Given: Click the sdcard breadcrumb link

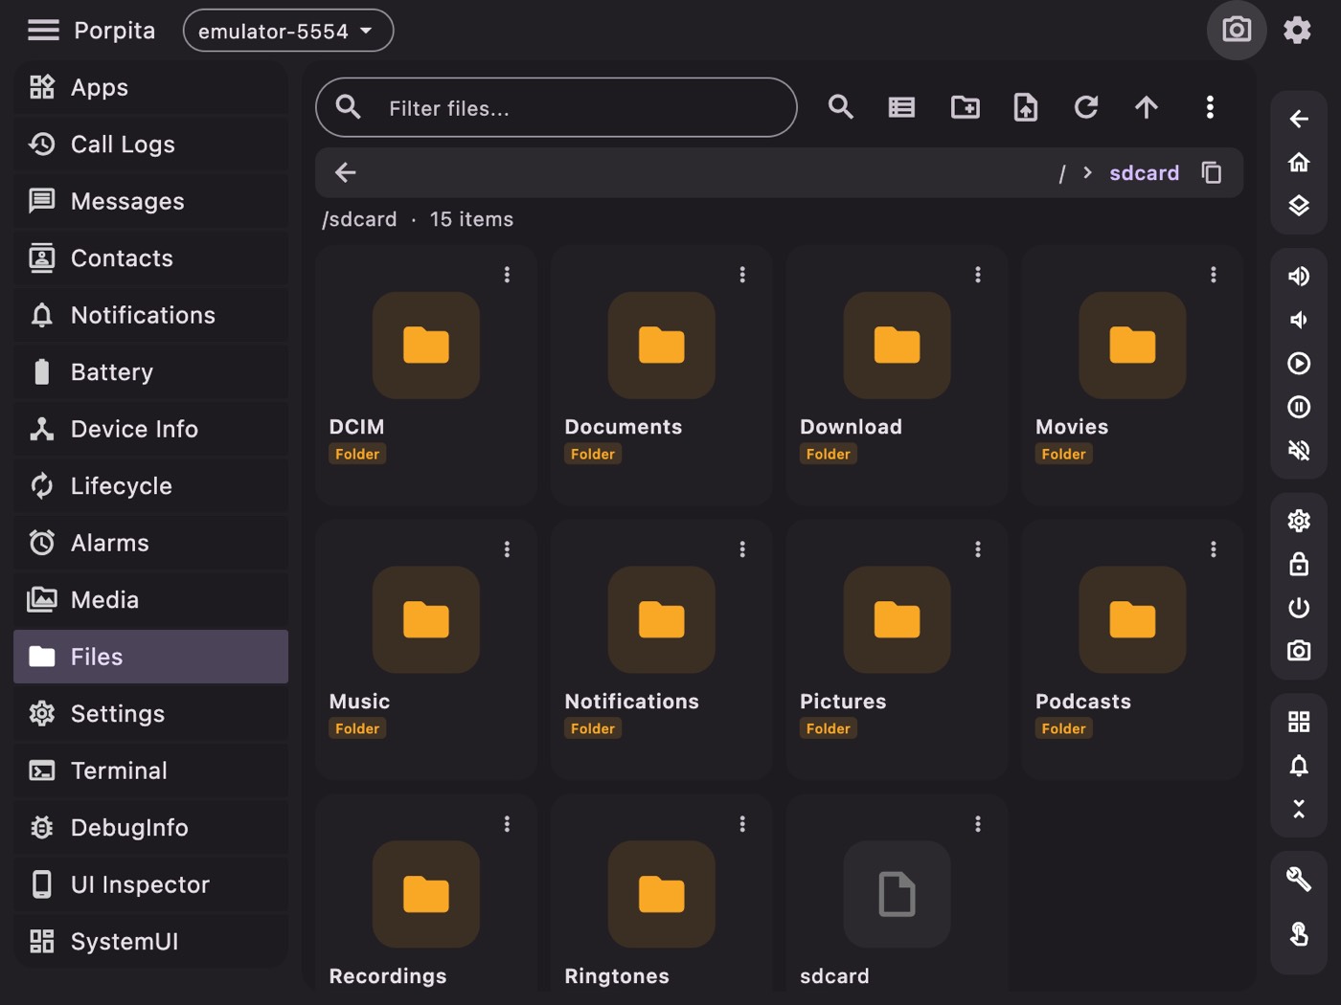Looking at the screenshot, I should coord(1144,173).
